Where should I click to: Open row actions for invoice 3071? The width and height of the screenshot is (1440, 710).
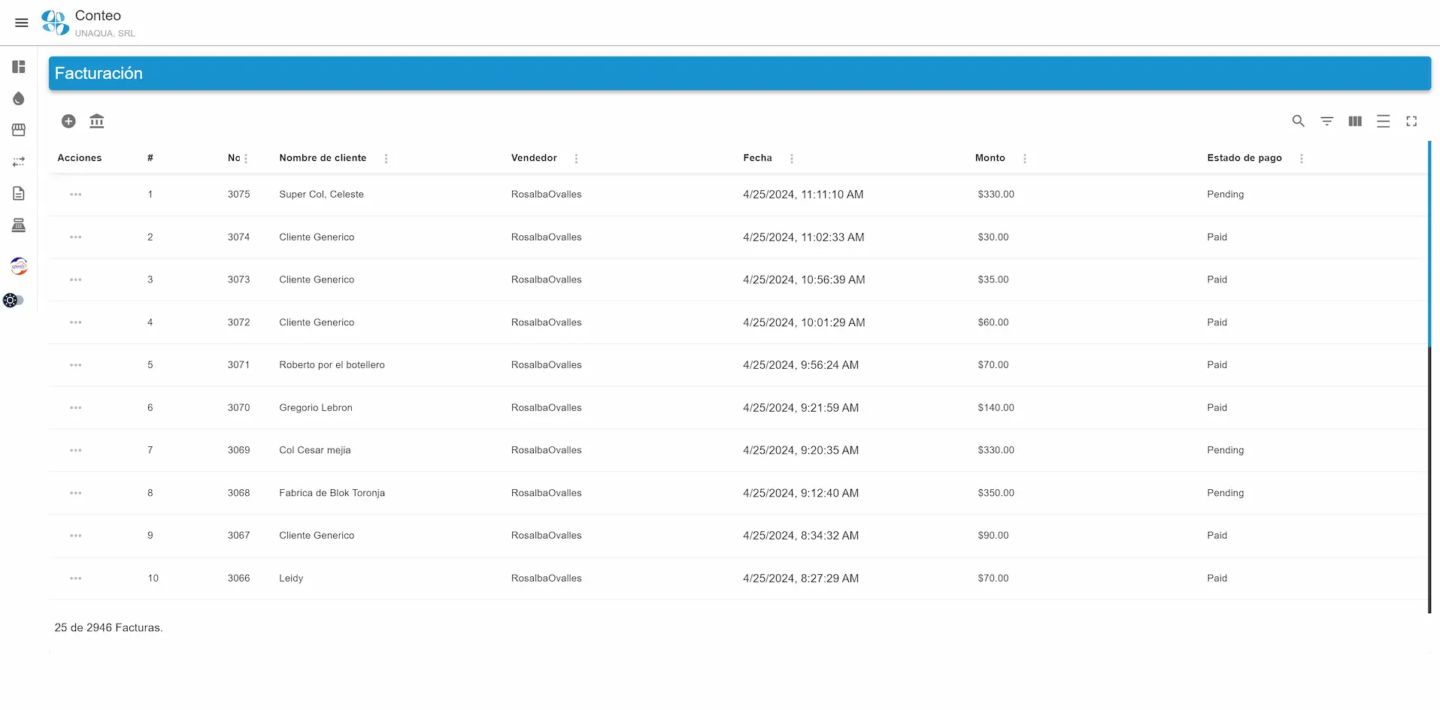76,365
